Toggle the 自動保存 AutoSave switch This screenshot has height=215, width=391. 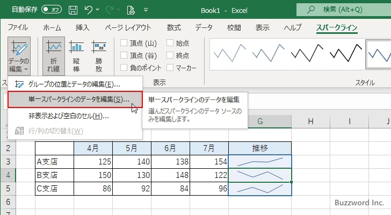(52, 10)
